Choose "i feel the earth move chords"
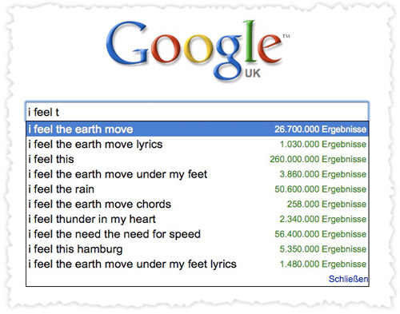The width and height of the screenshot is (400, 314). (x=198, y=204)
